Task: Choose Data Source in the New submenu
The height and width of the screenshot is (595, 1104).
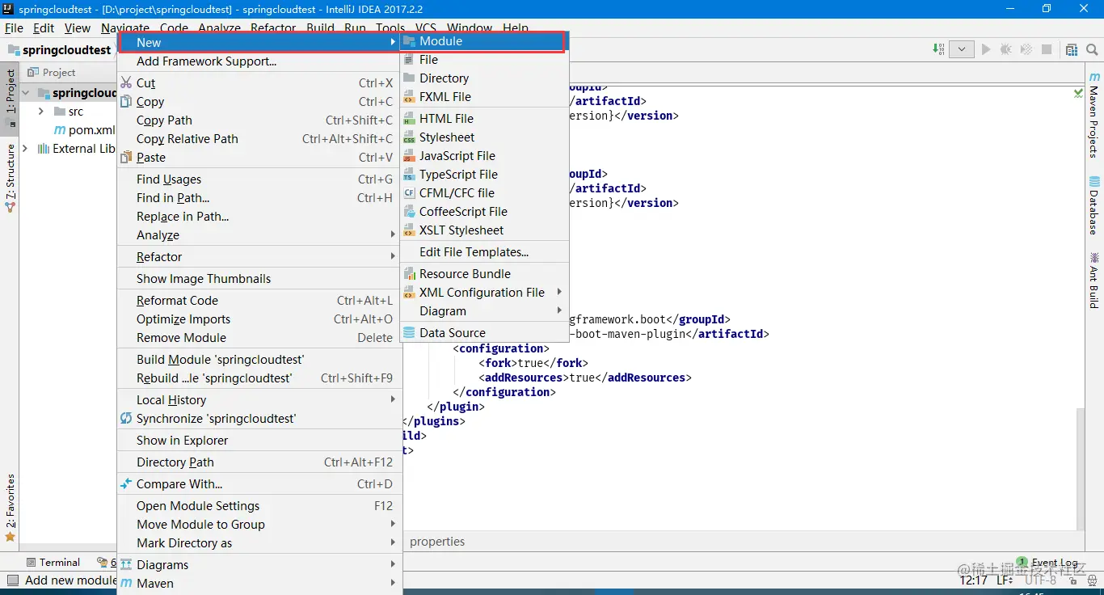Action: tap(485, 333)
